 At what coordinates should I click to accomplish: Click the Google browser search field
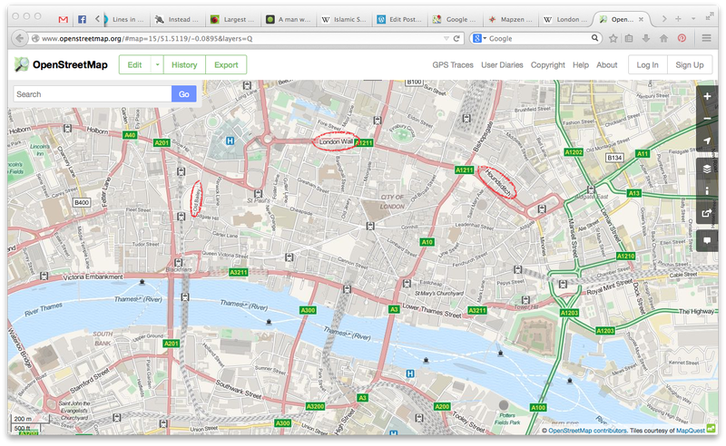point(537,38)
